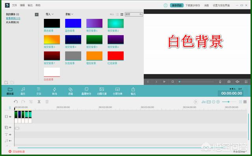Redo the timeline action
Viewport: 252px width, 156px height.
(23, 102)
